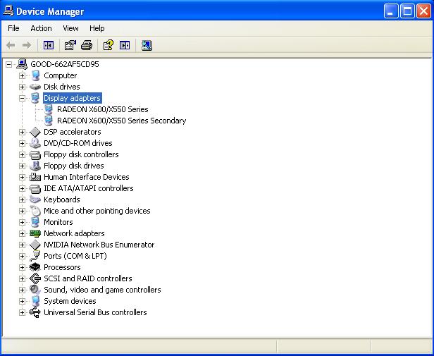Click the Keyboards category icon
Screen dimensions: 434x356
(35, 200)
